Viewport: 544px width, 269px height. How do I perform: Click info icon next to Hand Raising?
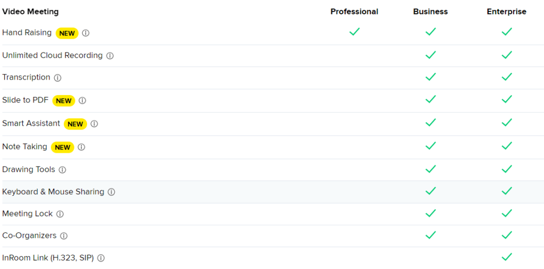click(86, 33)
